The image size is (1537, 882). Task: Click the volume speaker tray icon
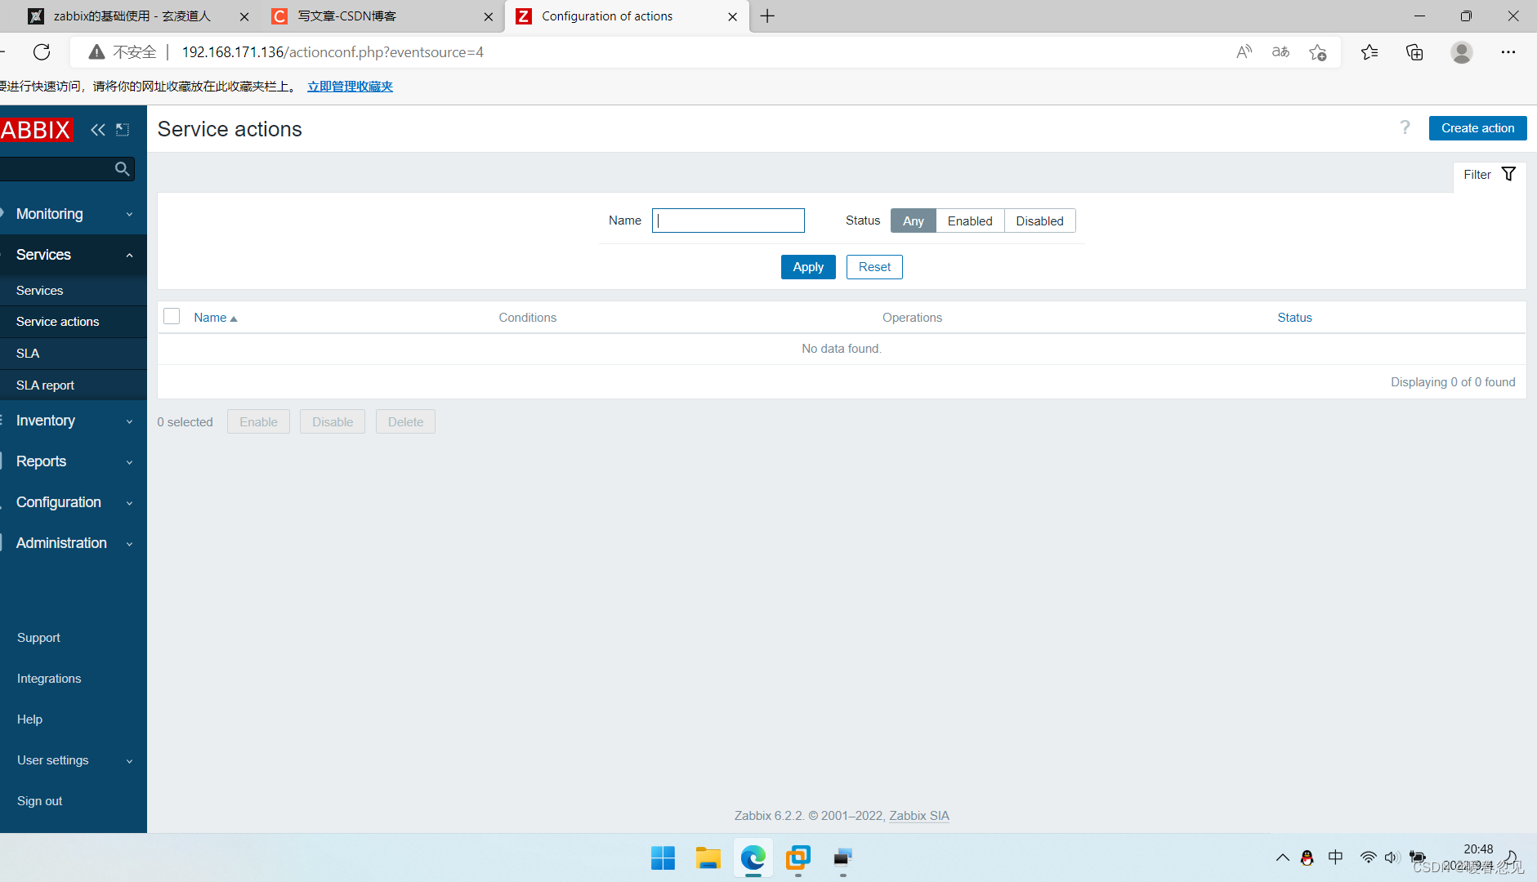pyautogui.click(x=1392, y=857)
